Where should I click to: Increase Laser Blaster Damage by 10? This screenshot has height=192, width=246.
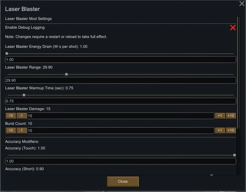[230, 116]
